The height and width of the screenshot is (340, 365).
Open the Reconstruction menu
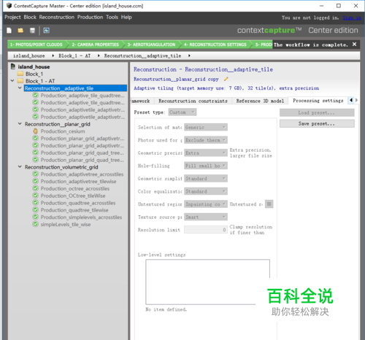tap(57, 18)
